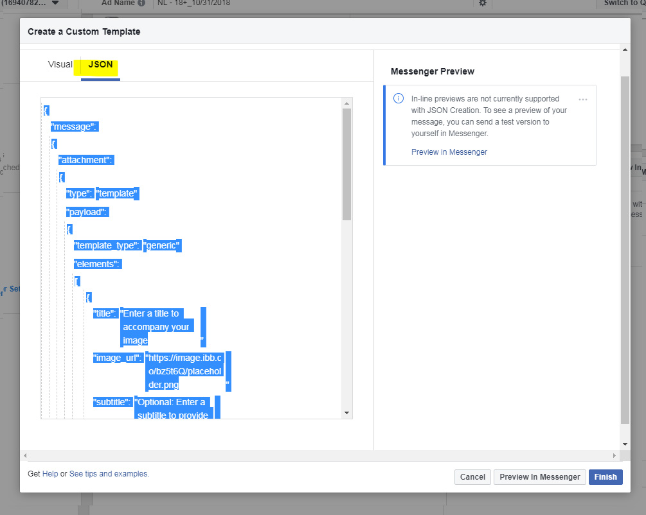Click the Preview In Messenger button
The image size is (646, 515).
(540, 476)
